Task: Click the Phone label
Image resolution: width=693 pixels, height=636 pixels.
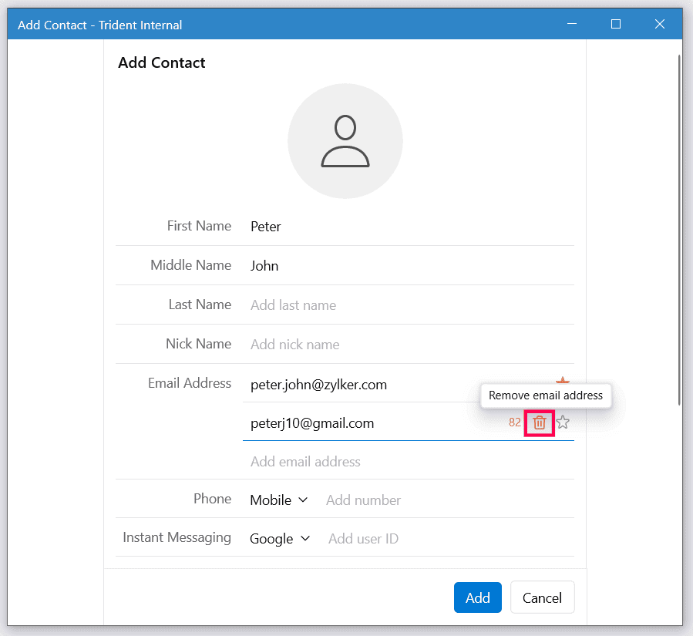Action: point(212,499)
